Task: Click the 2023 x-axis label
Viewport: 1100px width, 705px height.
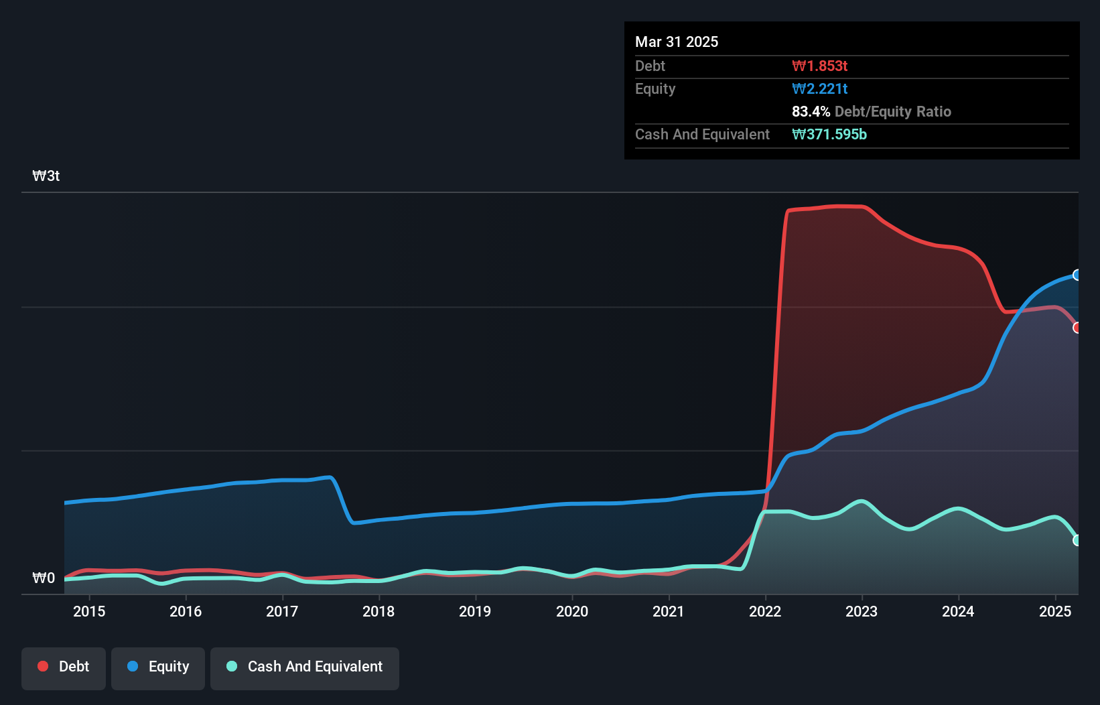Action: [x=862, y=611]
